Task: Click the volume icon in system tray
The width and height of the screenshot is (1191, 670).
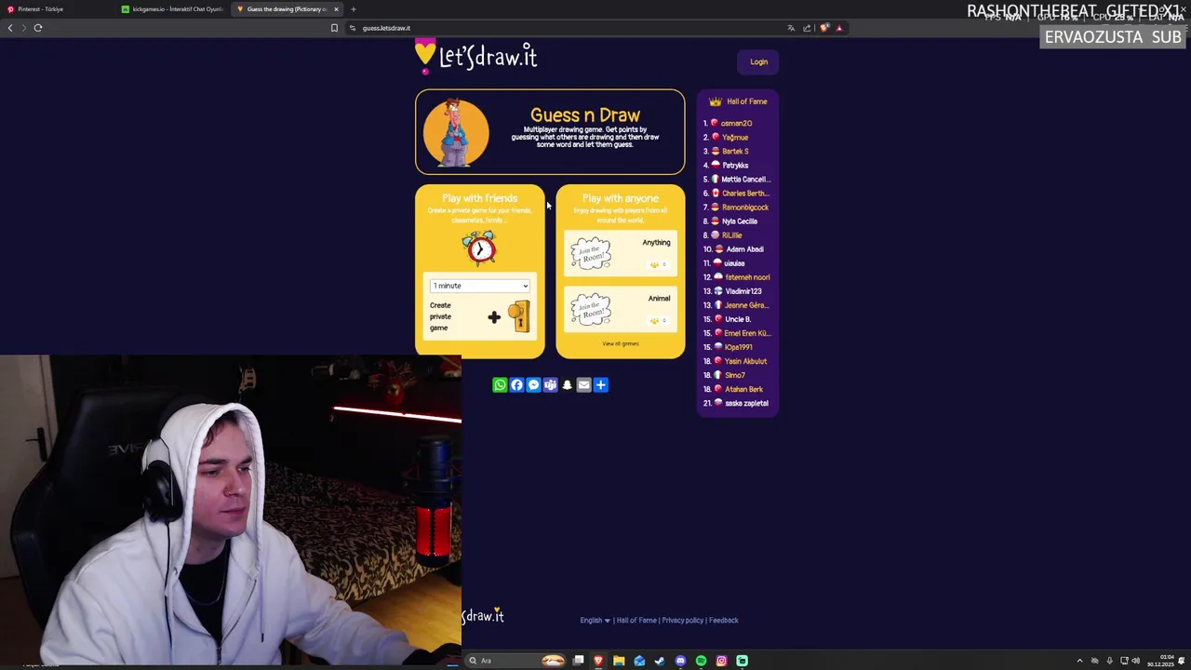Action: [1135, 661]
